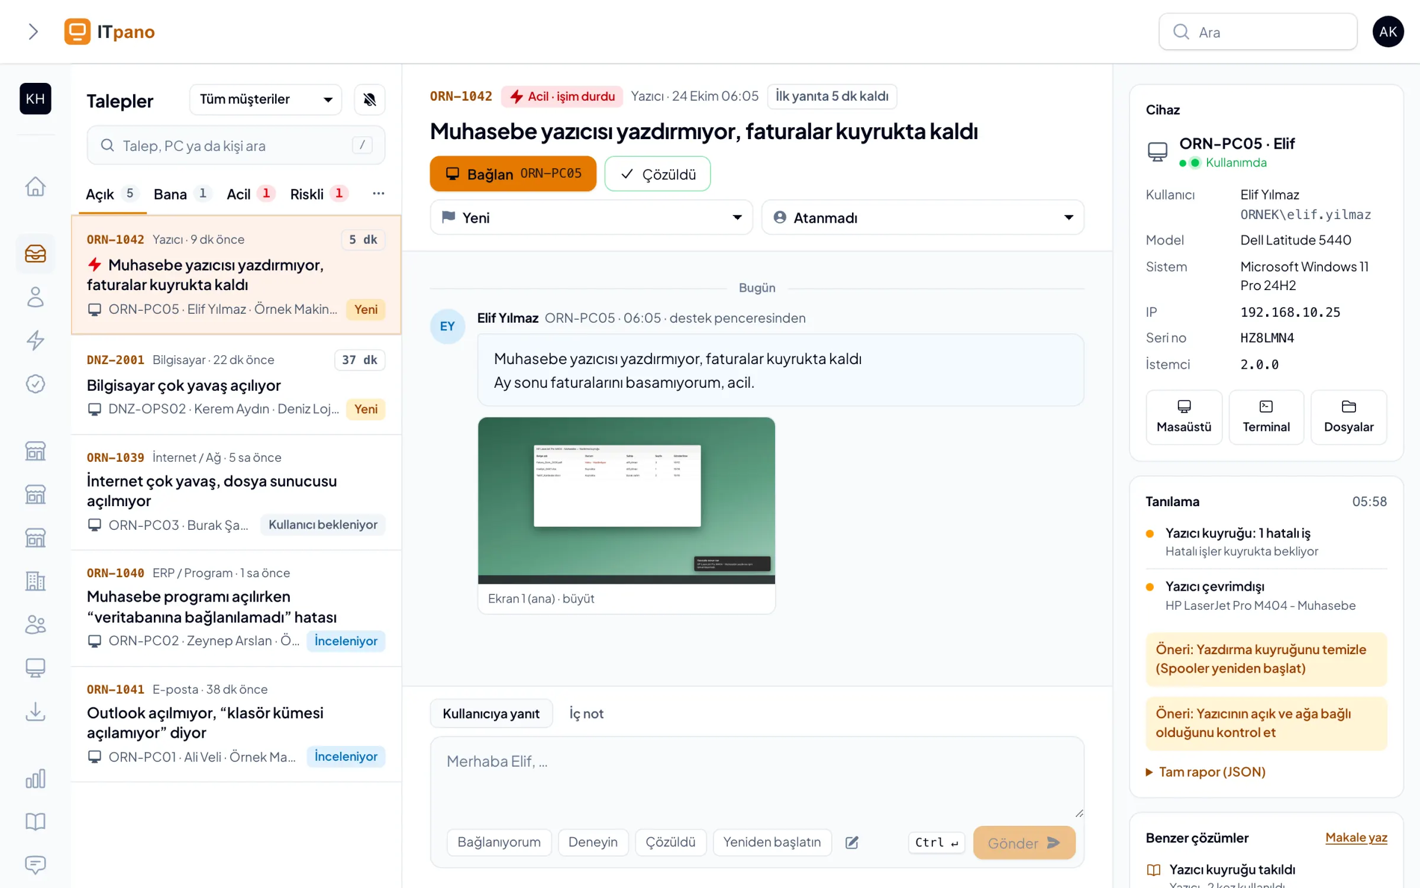Click the Gönder send button
The width and height of the screenshot is (1420, 888).
point(1024,843)
